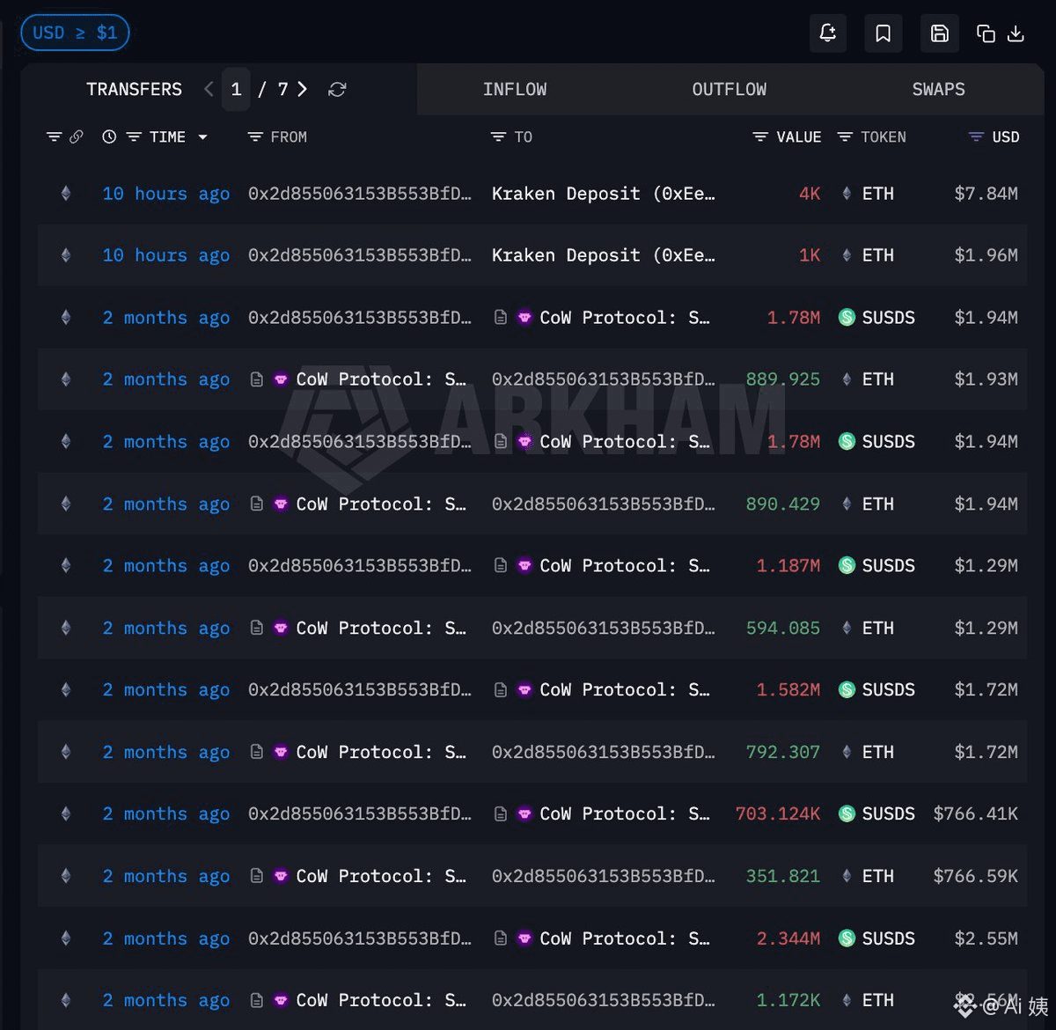Viewport: 1056px width, 1030px height.
Task: Open '2 months ago' transaction with 594.085 ETH
Action: coord(166,628)
